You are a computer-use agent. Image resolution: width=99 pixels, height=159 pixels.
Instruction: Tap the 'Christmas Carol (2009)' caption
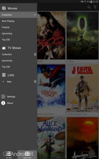tap(45, 114)
